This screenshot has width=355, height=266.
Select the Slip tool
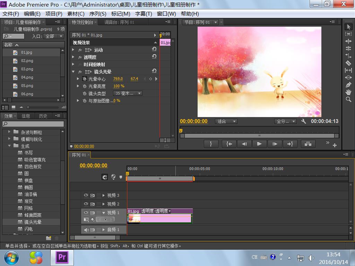(x=348, y=70)
